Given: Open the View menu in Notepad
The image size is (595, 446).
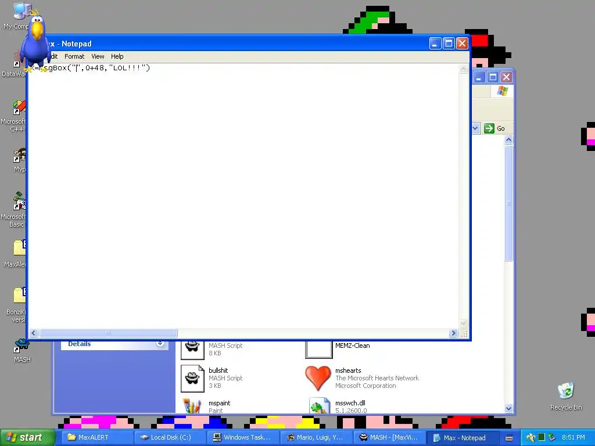Looking at the screenshot, I should (98, 56).
